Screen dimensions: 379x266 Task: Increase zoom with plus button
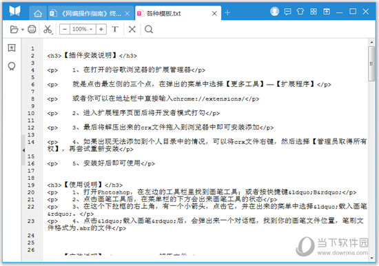point(101,29)
